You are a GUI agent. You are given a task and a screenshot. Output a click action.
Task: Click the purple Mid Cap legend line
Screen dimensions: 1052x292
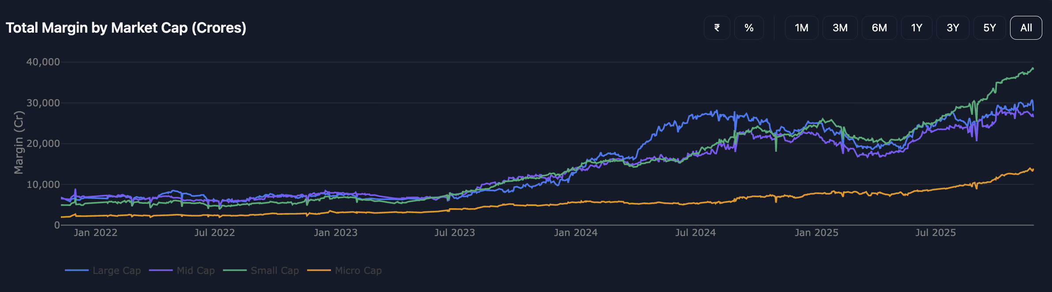(161, 270)
